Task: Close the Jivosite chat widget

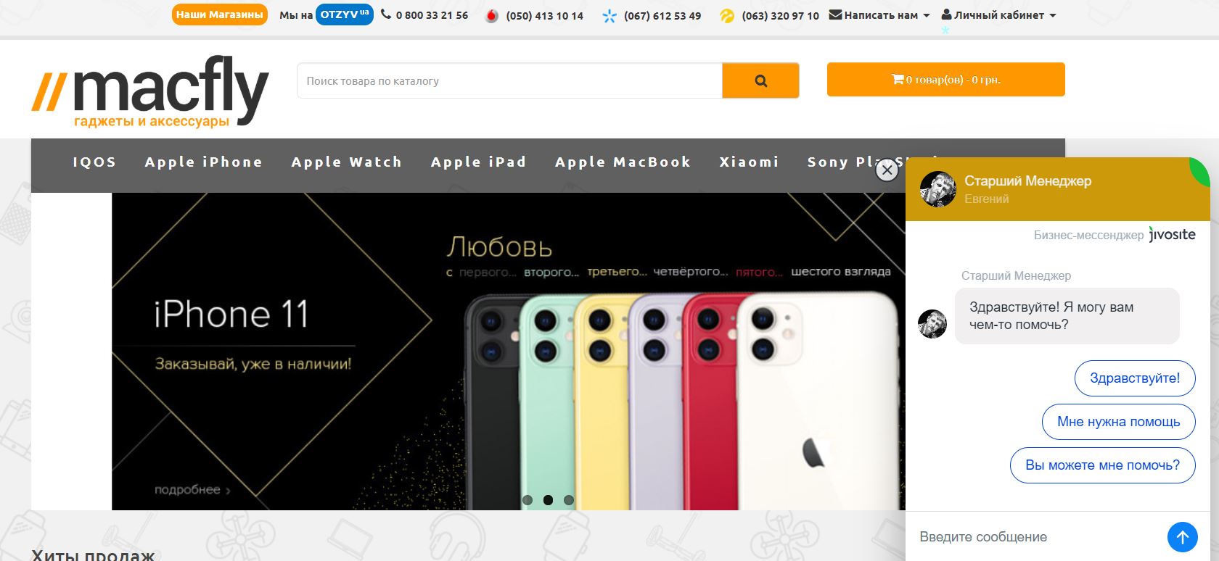Action: (x=887, y=170)
